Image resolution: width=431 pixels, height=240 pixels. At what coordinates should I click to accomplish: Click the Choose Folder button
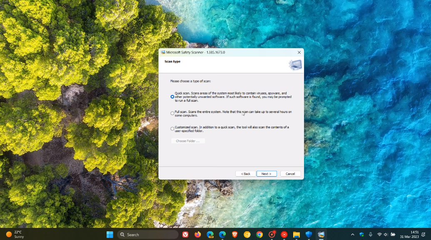(188, 141)
